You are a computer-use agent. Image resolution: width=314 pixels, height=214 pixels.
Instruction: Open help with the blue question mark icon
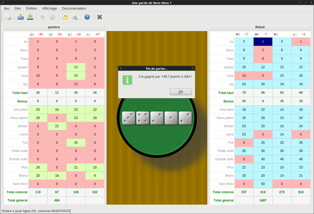pyautogui.click(x=87, y=17)
